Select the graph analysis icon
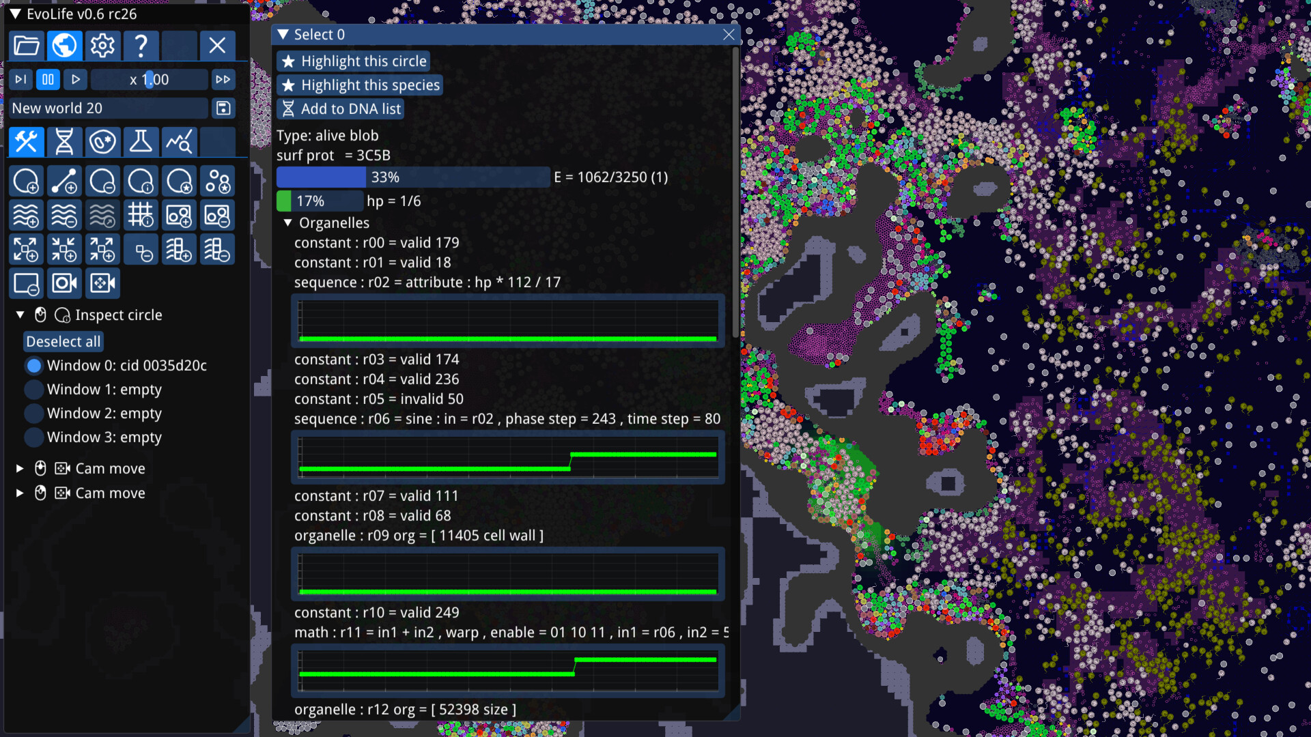This screenshot has height=737, width=1311. point(179,142)
